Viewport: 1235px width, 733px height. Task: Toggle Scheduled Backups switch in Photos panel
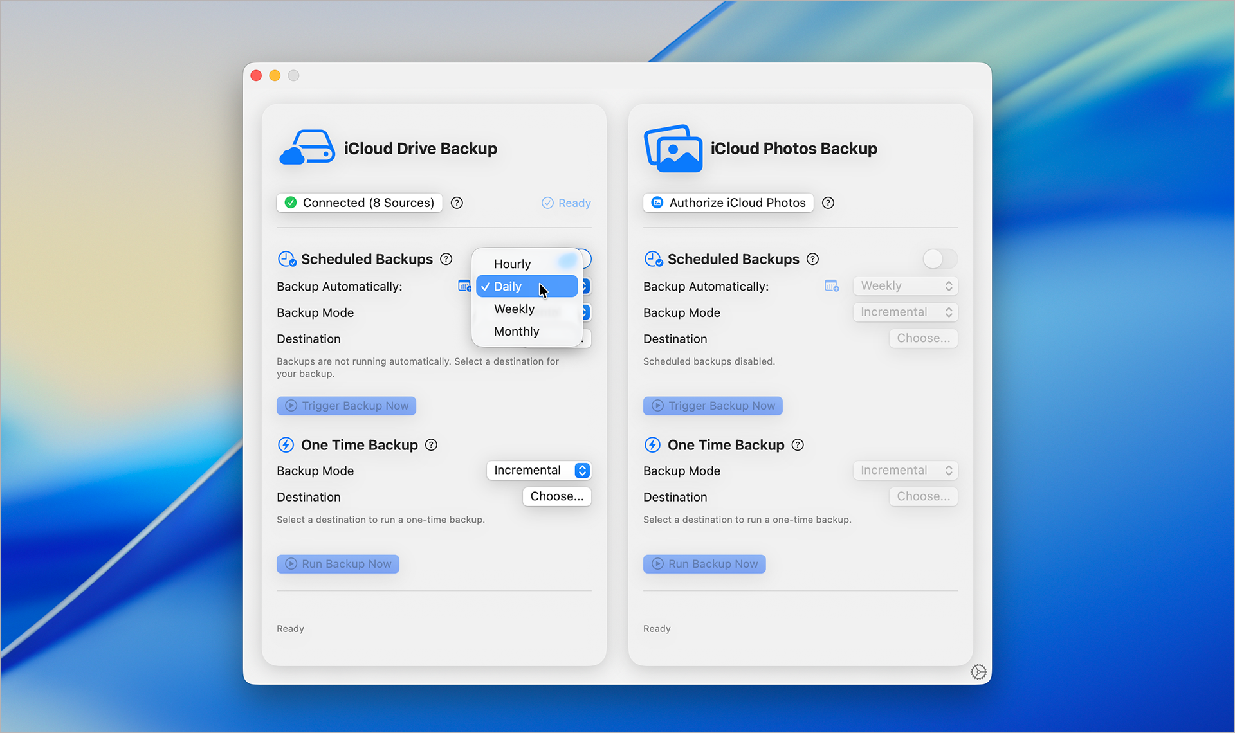pyautogui.click(x=940, y=259)
